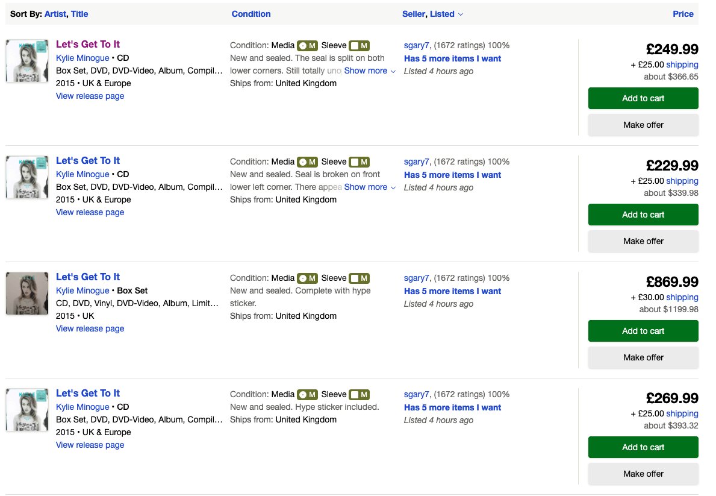Open album thumbnail of £229.99 listing
The width and height of the screenshot is (716, 496).
pyautogui.click(x=27, y=177)
